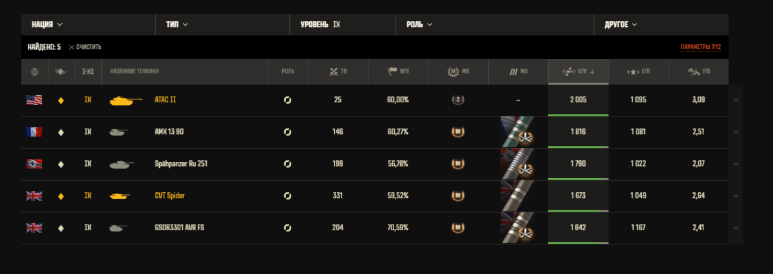Open Параметры 7/12 column settings link
This screenshot has height=274, width=773.
click(x=700, y=47)
